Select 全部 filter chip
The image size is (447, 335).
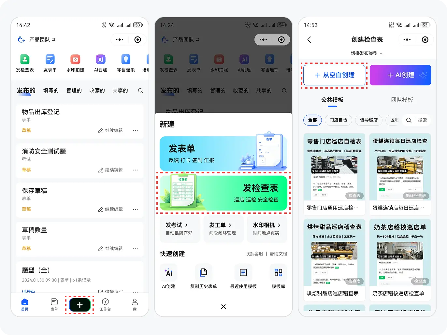point(312,120)
